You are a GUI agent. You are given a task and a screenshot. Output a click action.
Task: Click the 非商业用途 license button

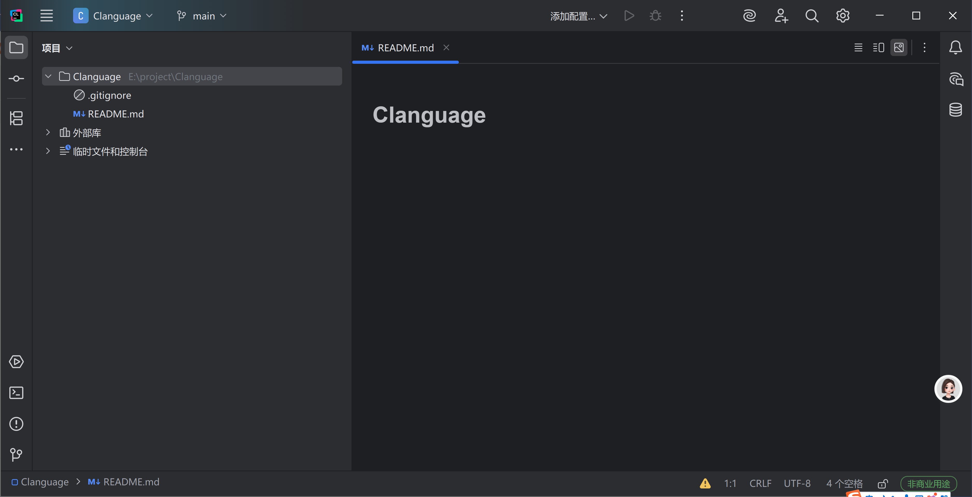pyautogui.click(x=928, y=484)
